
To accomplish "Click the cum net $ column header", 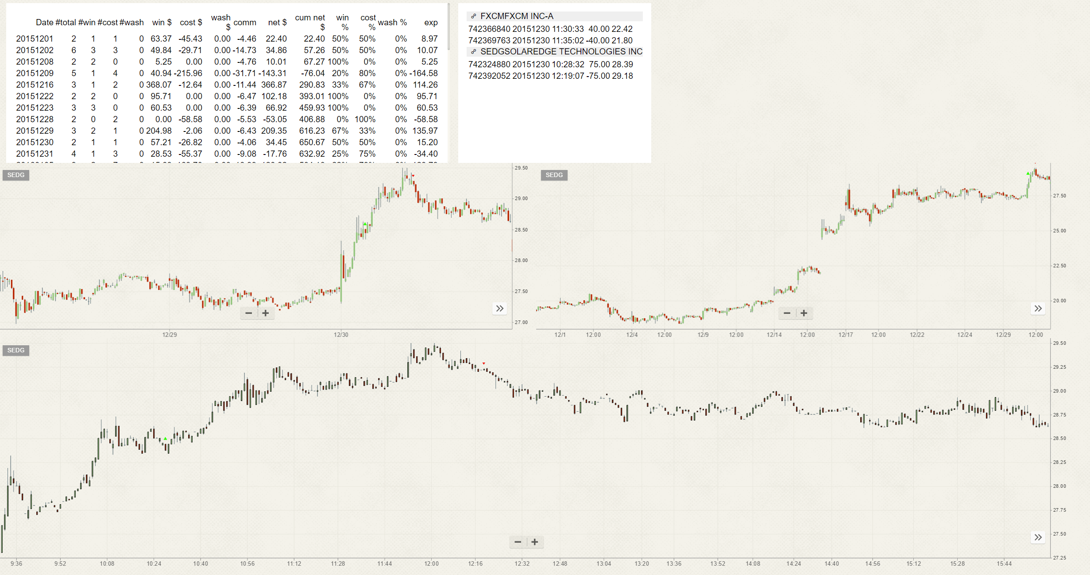I will coord(310,22).
